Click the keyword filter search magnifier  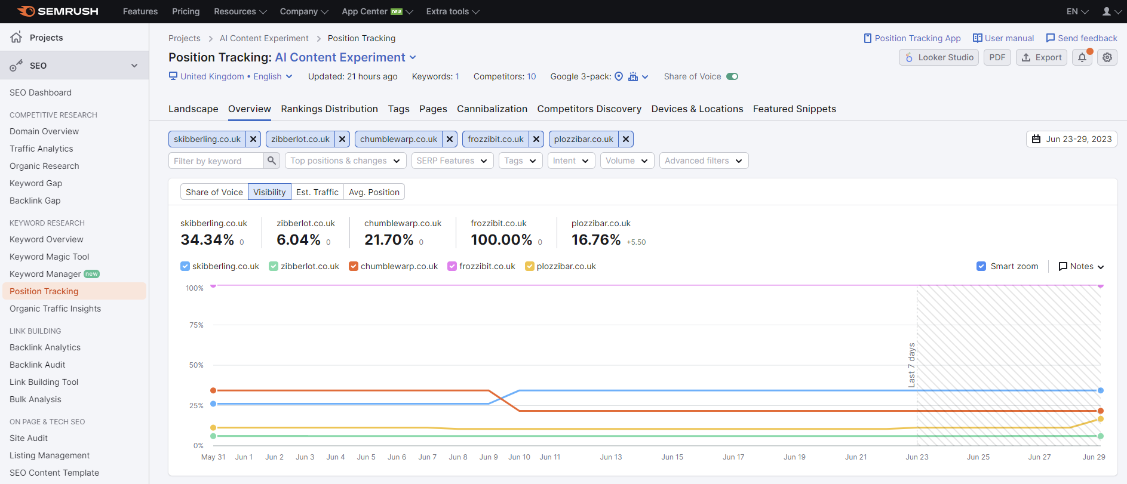pos(272,161)
